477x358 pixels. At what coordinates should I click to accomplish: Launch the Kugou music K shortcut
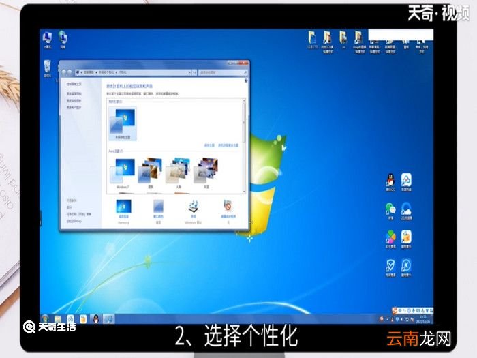pos(406,268)
